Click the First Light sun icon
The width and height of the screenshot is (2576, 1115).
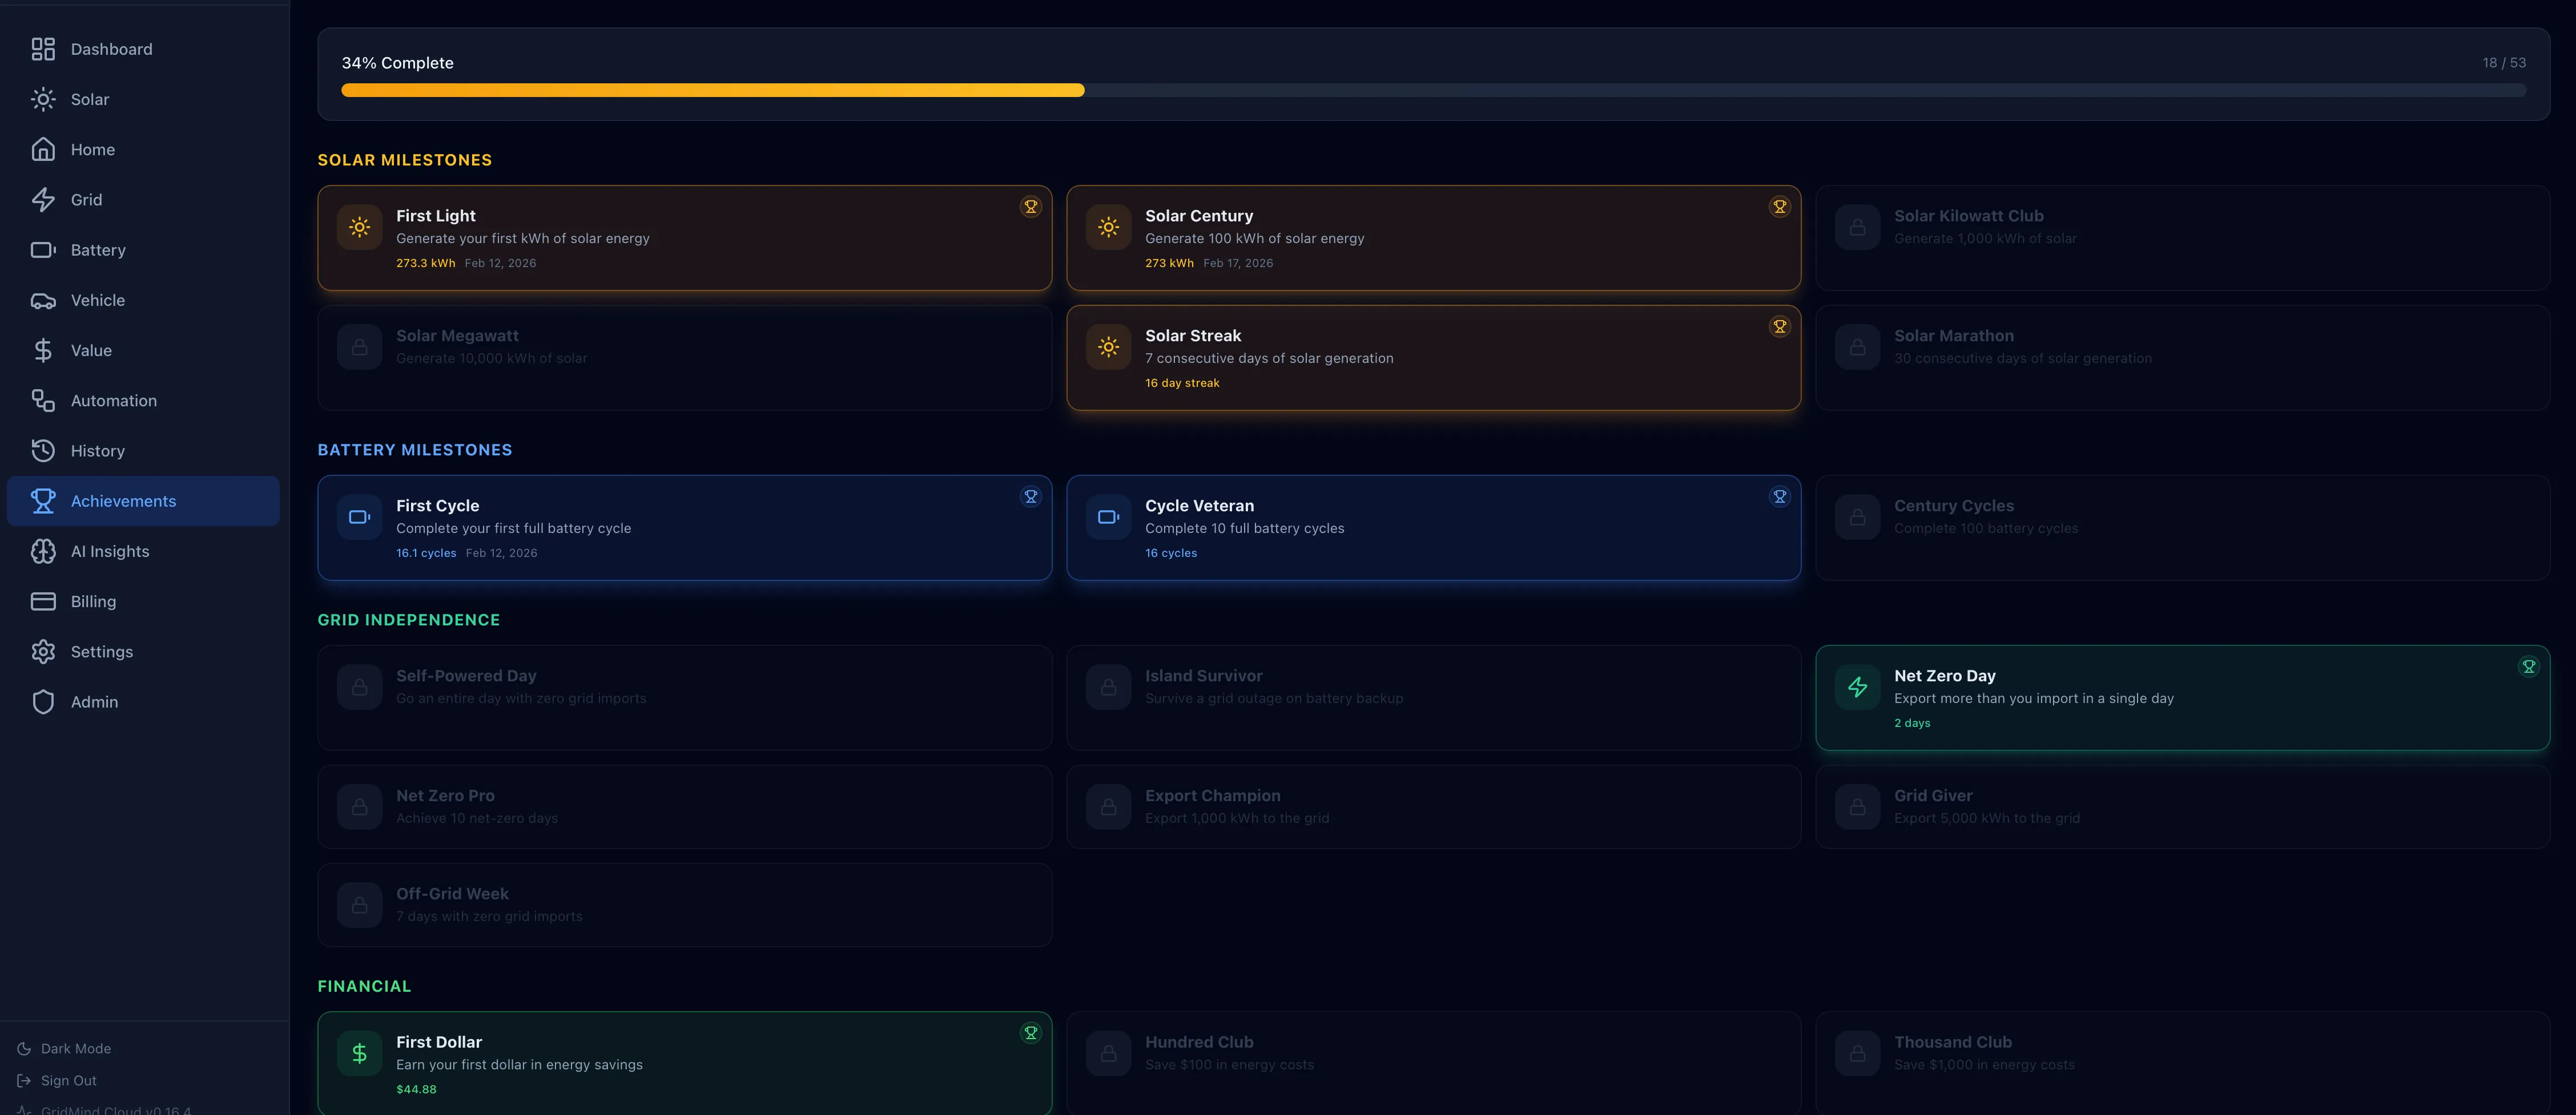(360, 228)
